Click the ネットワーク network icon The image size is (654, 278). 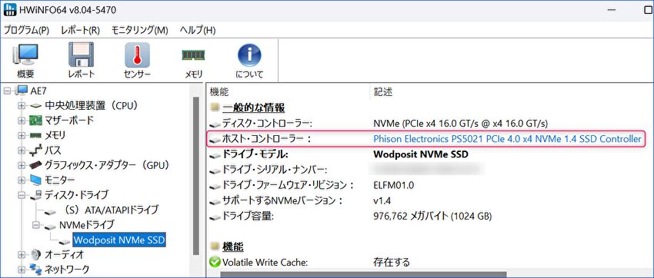pos(35,269)
